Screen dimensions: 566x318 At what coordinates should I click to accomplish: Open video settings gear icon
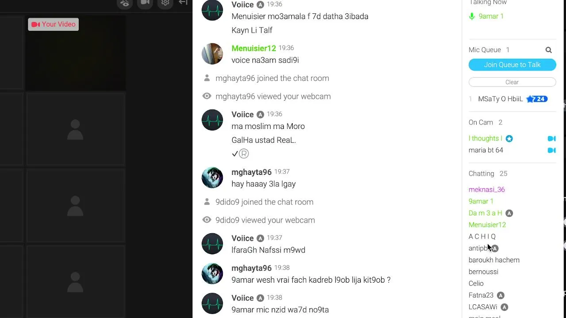[x=165, y=3]
